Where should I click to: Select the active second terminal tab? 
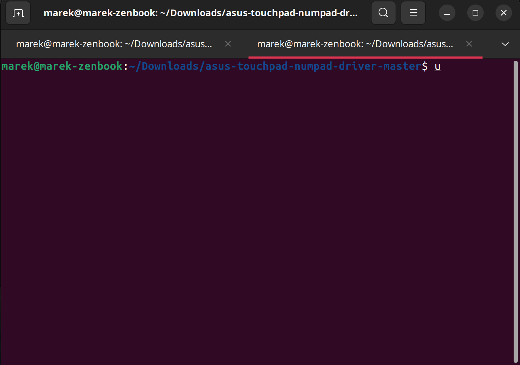point(355,44)
